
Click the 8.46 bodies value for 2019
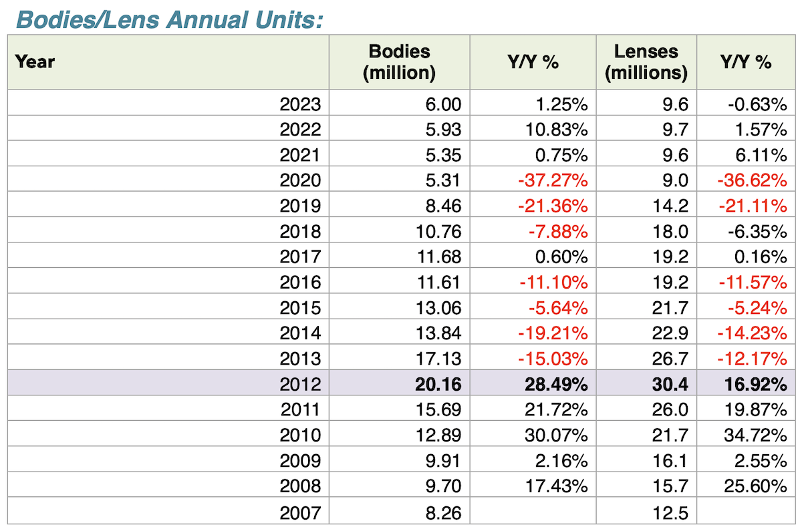point(444,206)
